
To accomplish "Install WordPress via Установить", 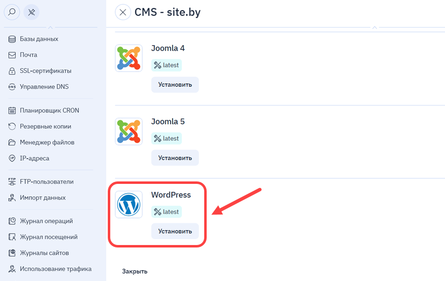I will click(x=175, y=231).
